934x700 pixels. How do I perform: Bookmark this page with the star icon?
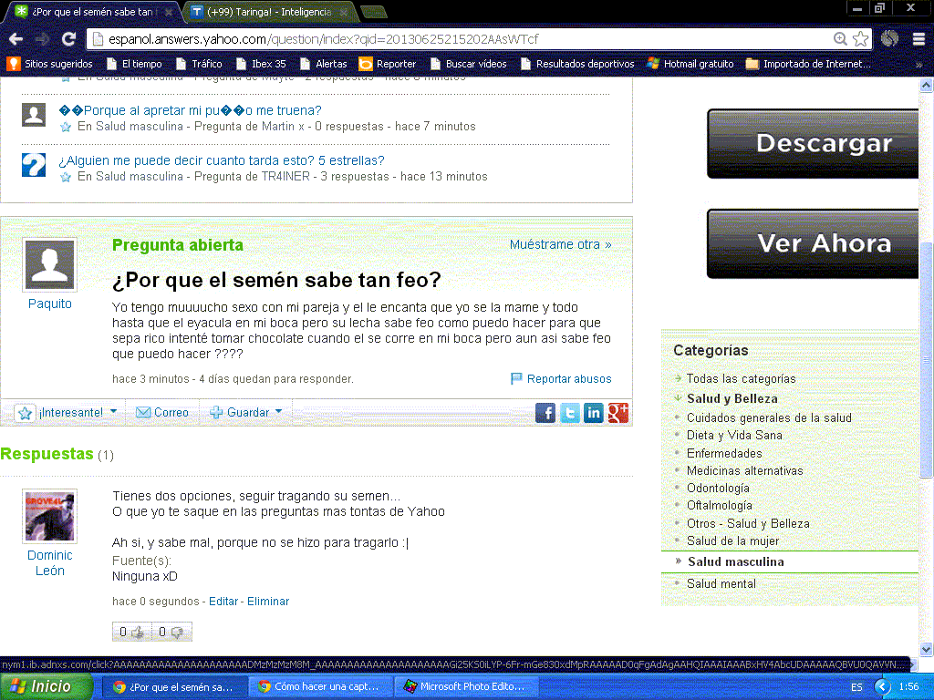pyautogui.click(x=860, y=39)
